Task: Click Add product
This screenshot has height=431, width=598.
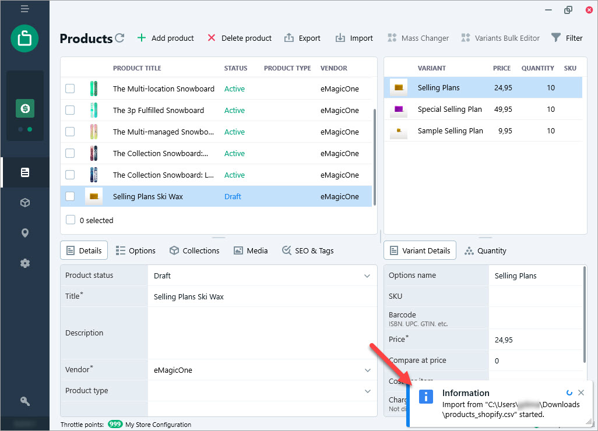Action: [166, 38]
